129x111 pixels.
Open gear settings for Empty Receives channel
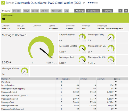coord(116,85)
